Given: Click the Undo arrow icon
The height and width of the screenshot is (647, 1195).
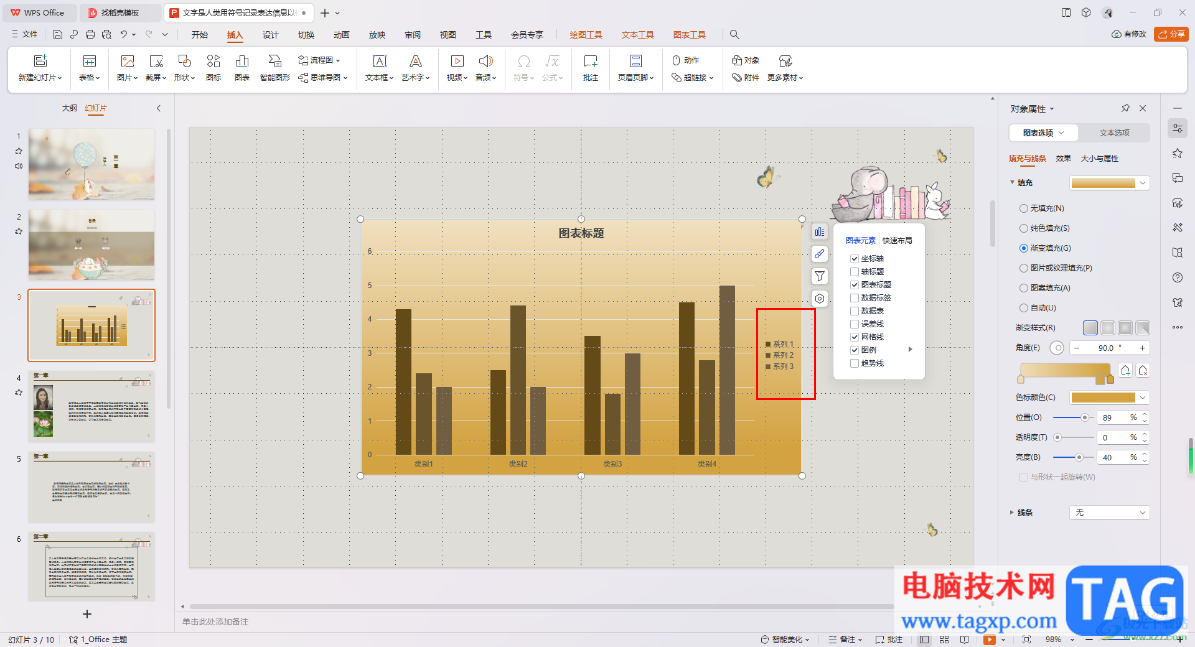Looking at the screenshot, I should click(x=124, y=34).
